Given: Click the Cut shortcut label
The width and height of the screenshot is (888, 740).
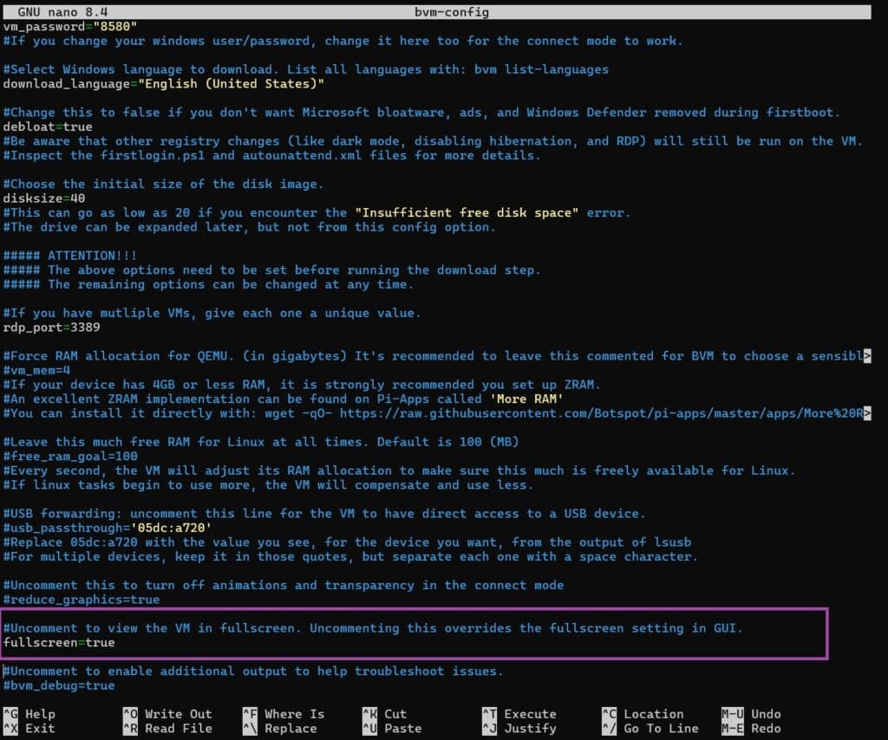Looking at the screenshot, I should 395,714.
